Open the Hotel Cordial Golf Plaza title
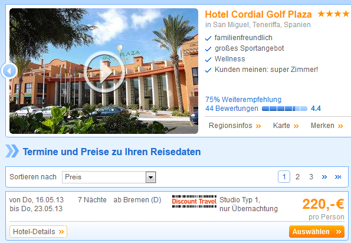 point(258,14)
